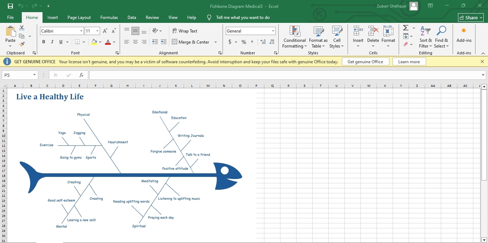
Task: Click the Learn more link
Action: pos(409,61)
